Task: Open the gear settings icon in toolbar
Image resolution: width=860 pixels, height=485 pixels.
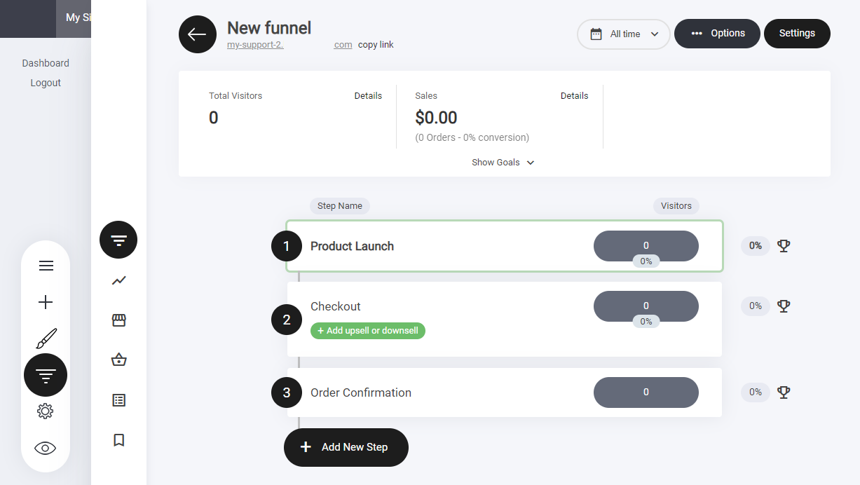Action: tap(46, 411)
